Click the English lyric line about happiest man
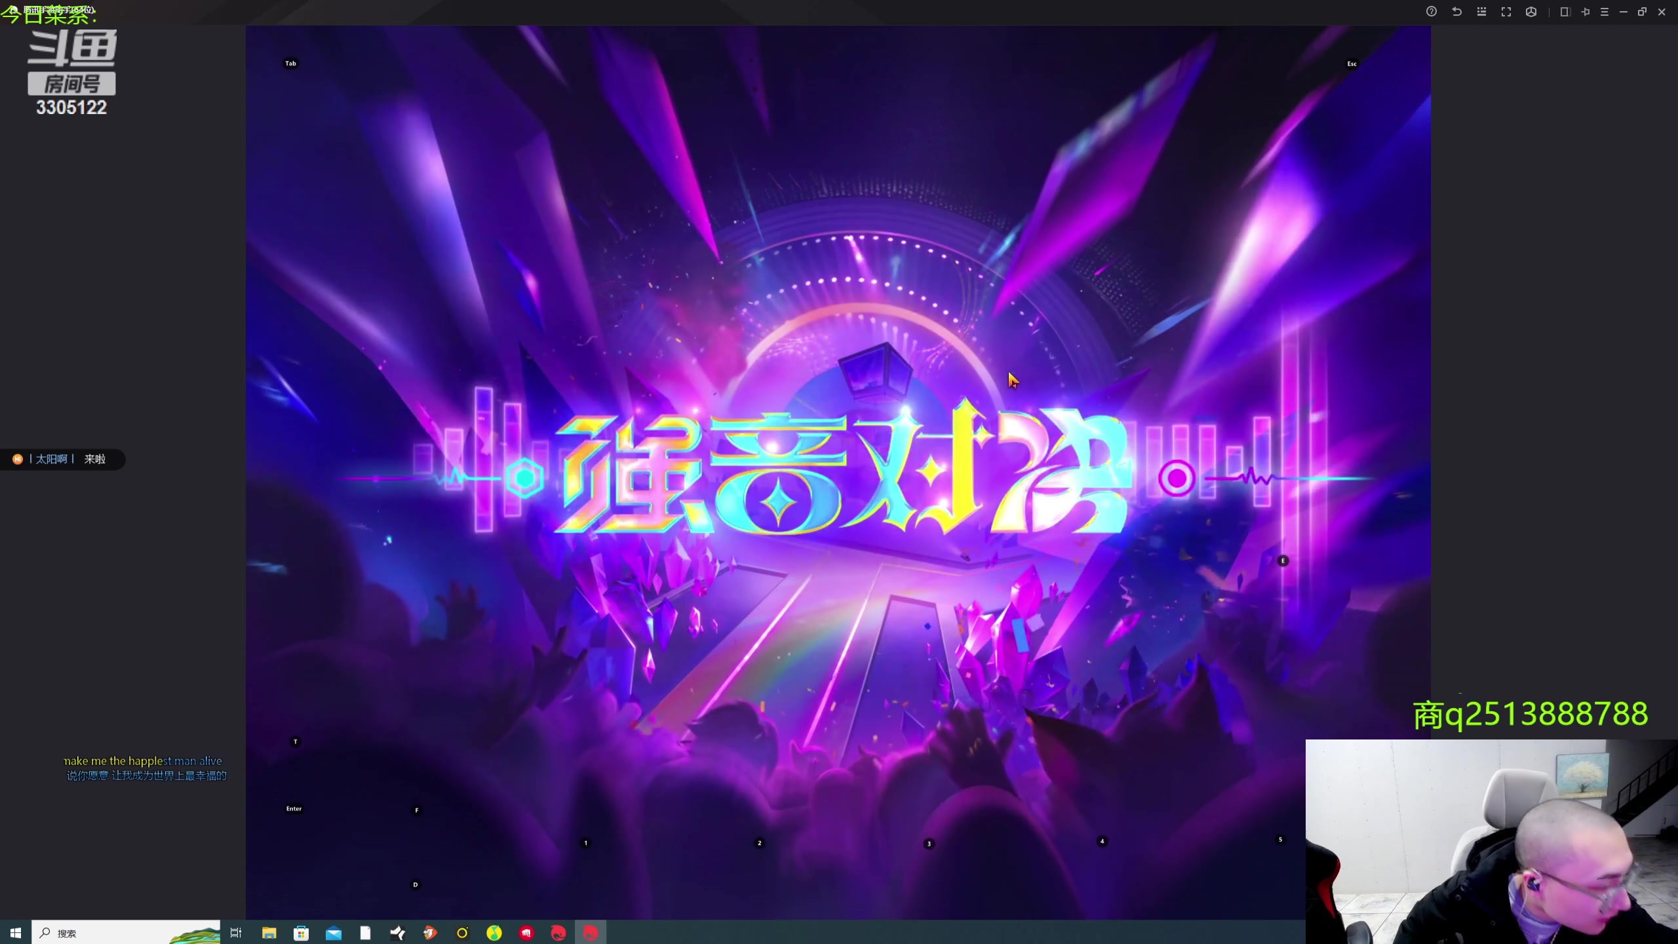Image resolution: width=1678 pixels, height=944 pixels. click(x=143, y=760)
